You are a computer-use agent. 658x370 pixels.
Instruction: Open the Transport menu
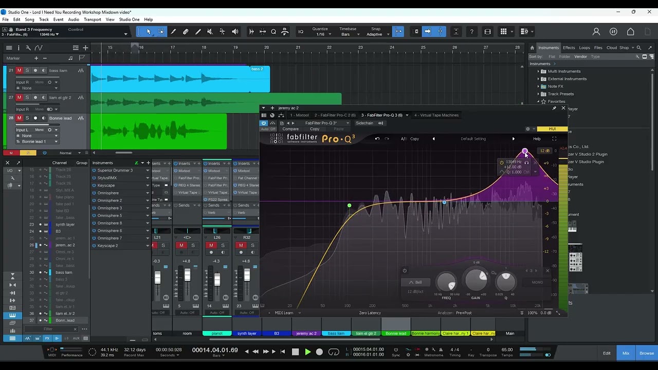[93, 20]
